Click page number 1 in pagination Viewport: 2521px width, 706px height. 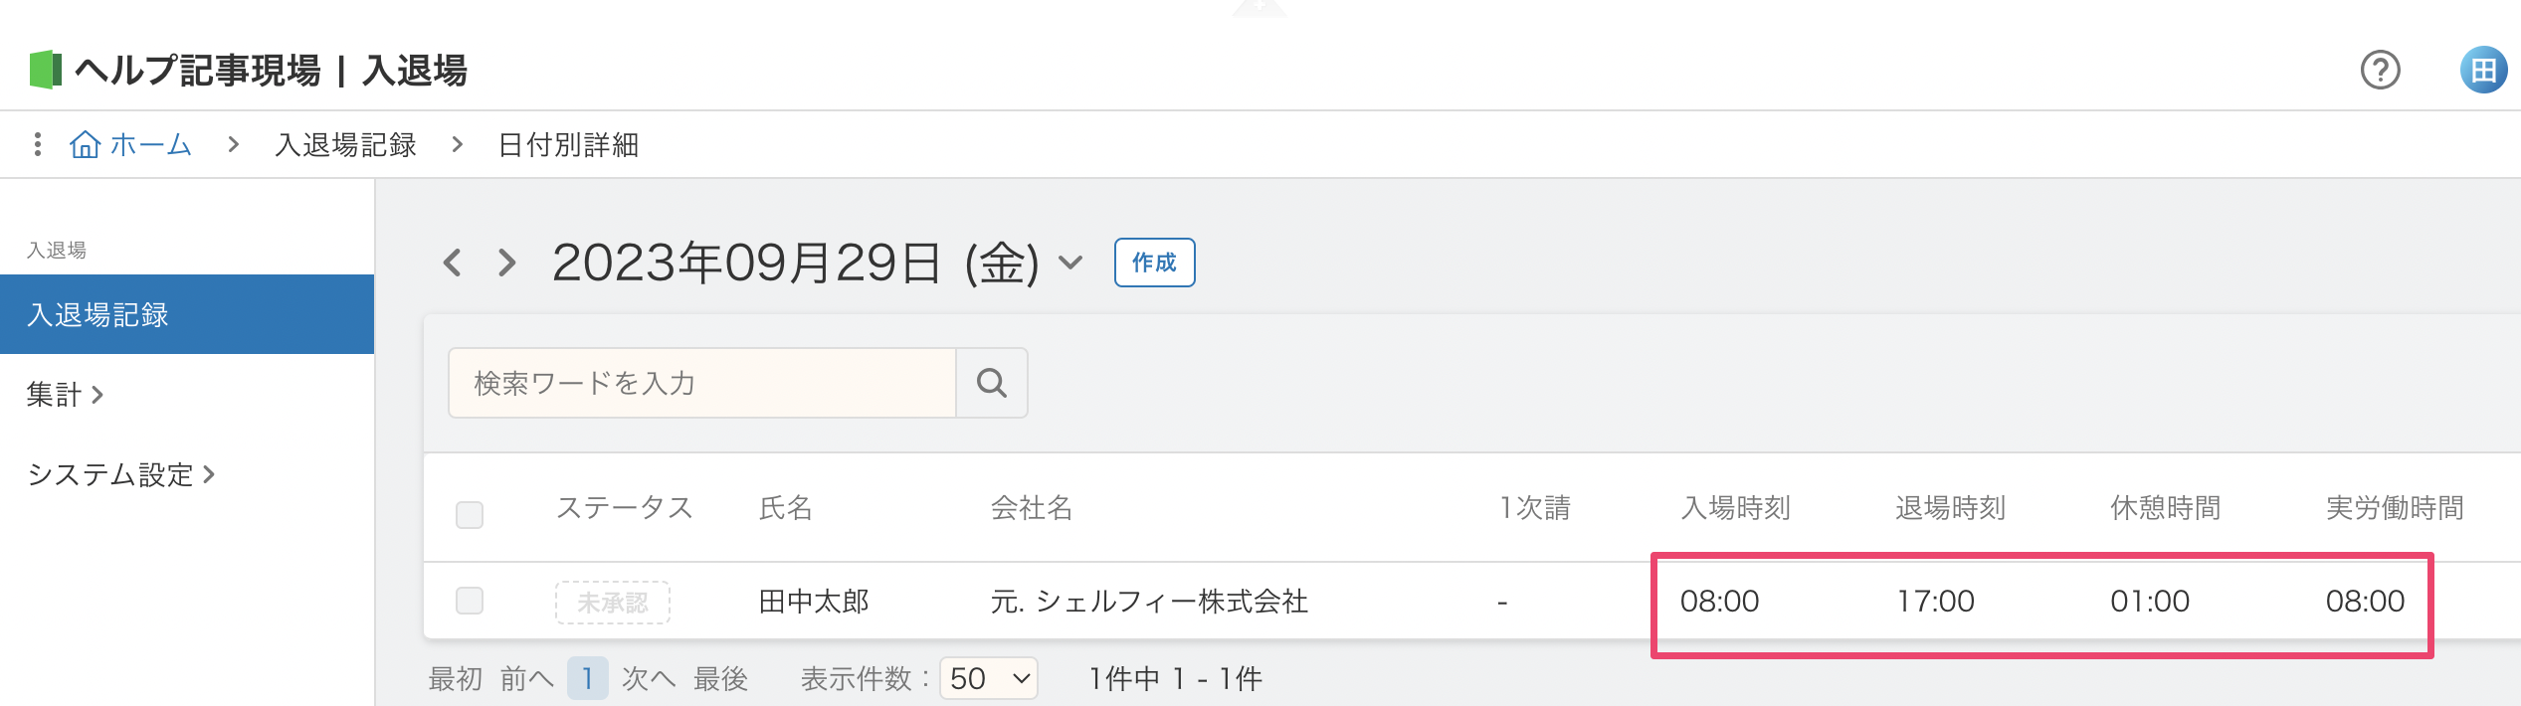click(588, 678)
